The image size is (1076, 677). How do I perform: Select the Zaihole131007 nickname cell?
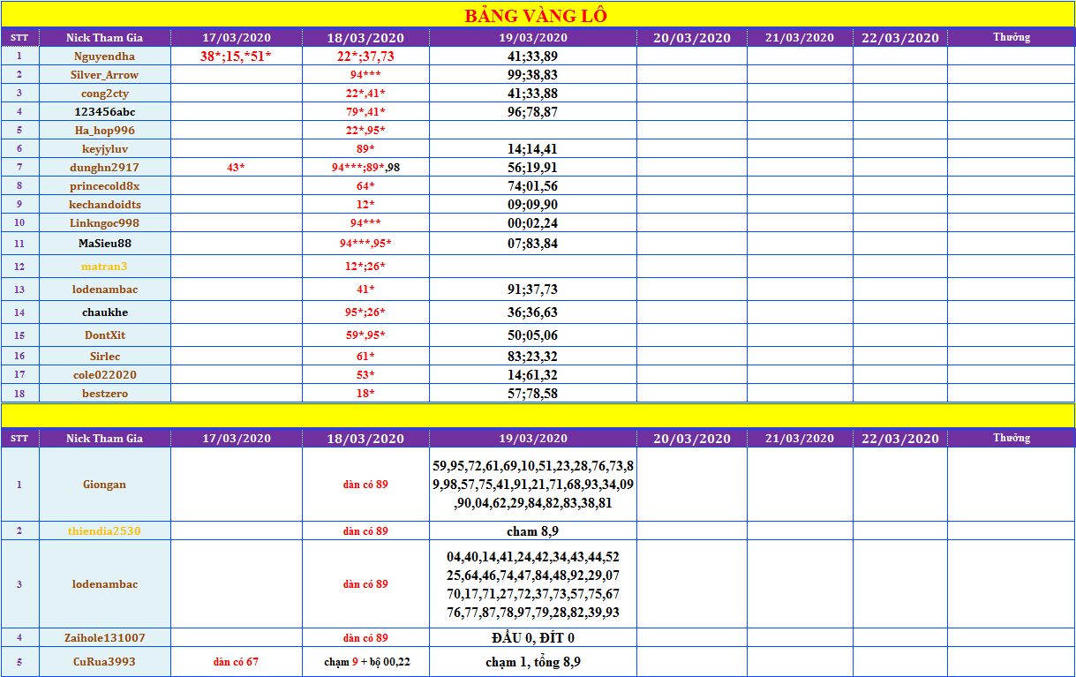click(104, 637)
